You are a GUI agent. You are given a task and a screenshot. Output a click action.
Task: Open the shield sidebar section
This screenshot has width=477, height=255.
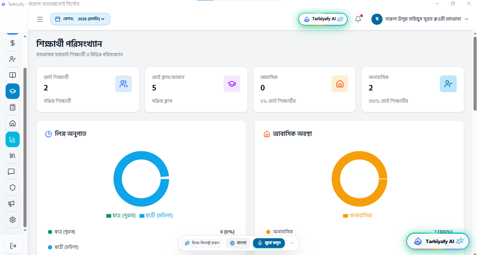click(x=13, y=188)
